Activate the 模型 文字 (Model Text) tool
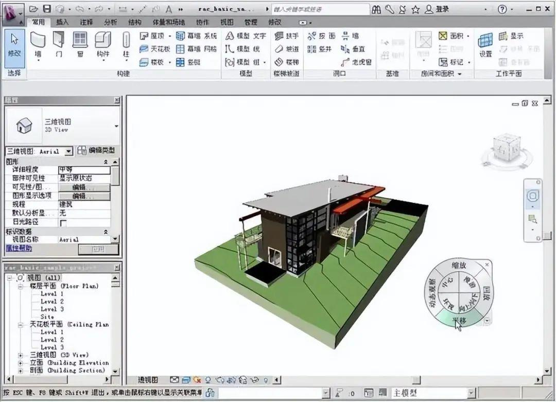Image resolution: width=556 pixels, height=402 pixels. point(246,36)
